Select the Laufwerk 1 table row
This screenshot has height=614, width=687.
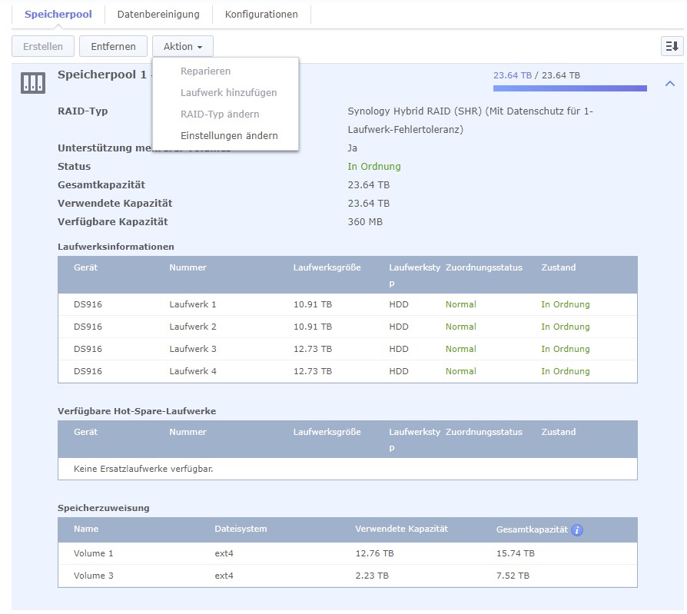[347, 304]
